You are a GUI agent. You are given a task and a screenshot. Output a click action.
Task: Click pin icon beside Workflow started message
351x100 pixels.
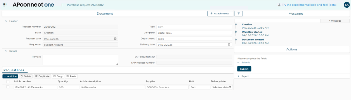[236, 32]
